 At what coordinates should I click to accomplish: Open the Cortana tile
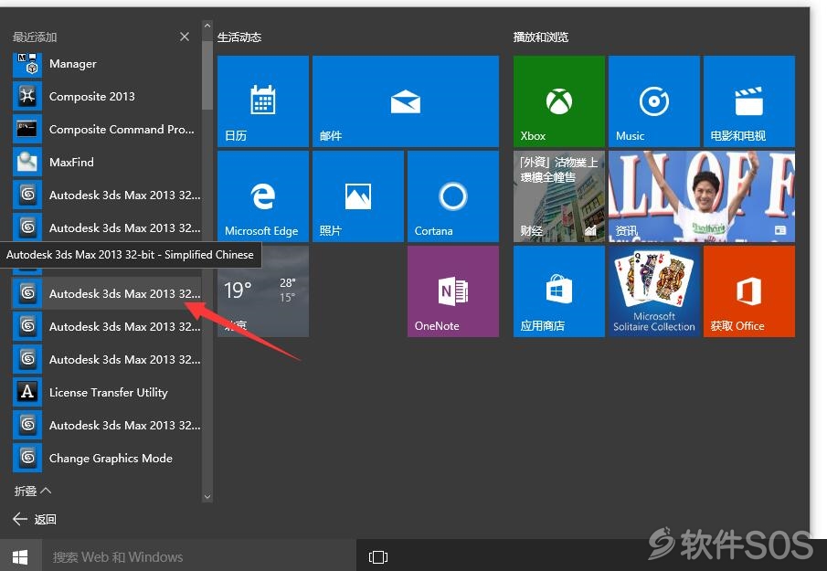453,196
